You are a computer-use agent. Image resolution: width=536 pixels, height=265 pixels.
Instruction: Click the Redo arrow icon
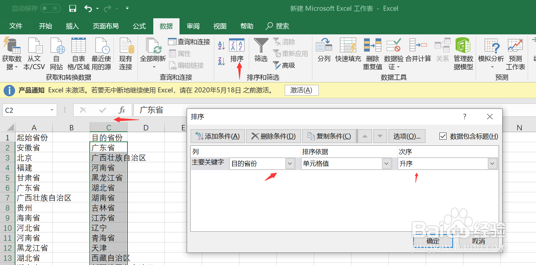tap(108, 8)
